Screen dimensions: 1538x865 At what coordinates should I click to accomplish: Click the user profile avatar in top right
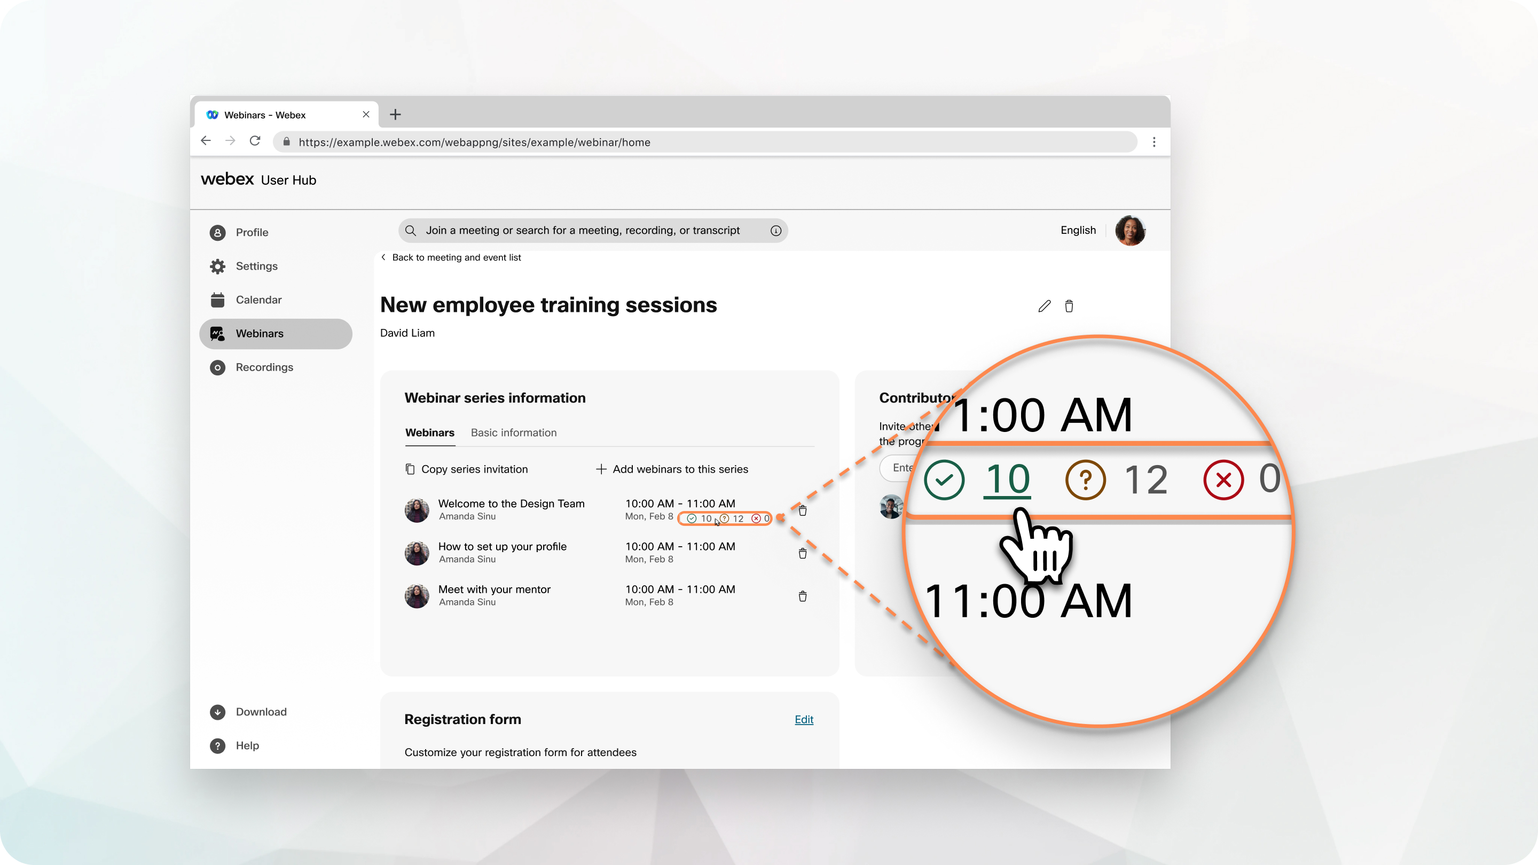coord(1130,230)
